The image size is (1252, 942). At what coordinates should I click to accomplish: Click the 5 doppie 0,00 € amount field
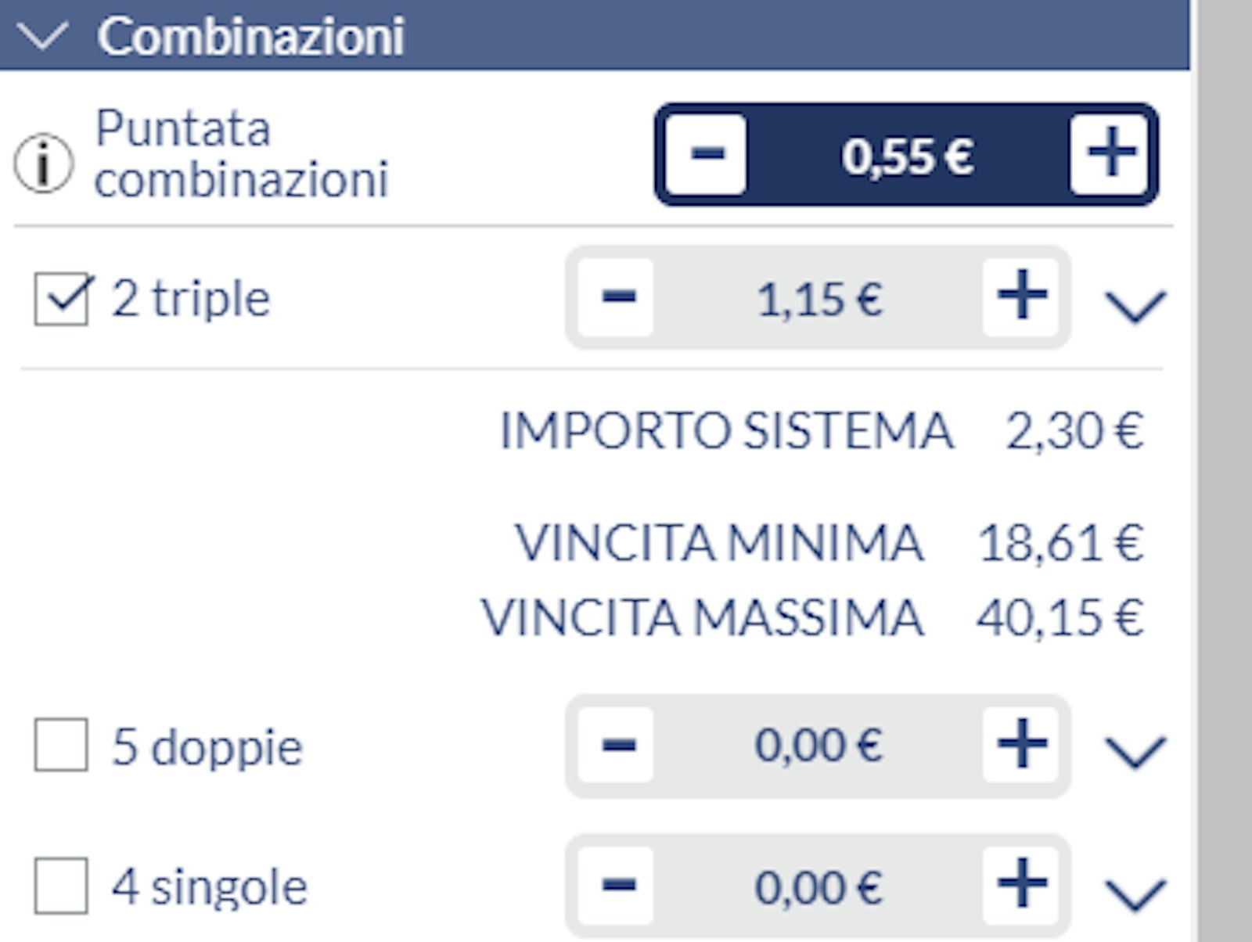pos(818,745)
